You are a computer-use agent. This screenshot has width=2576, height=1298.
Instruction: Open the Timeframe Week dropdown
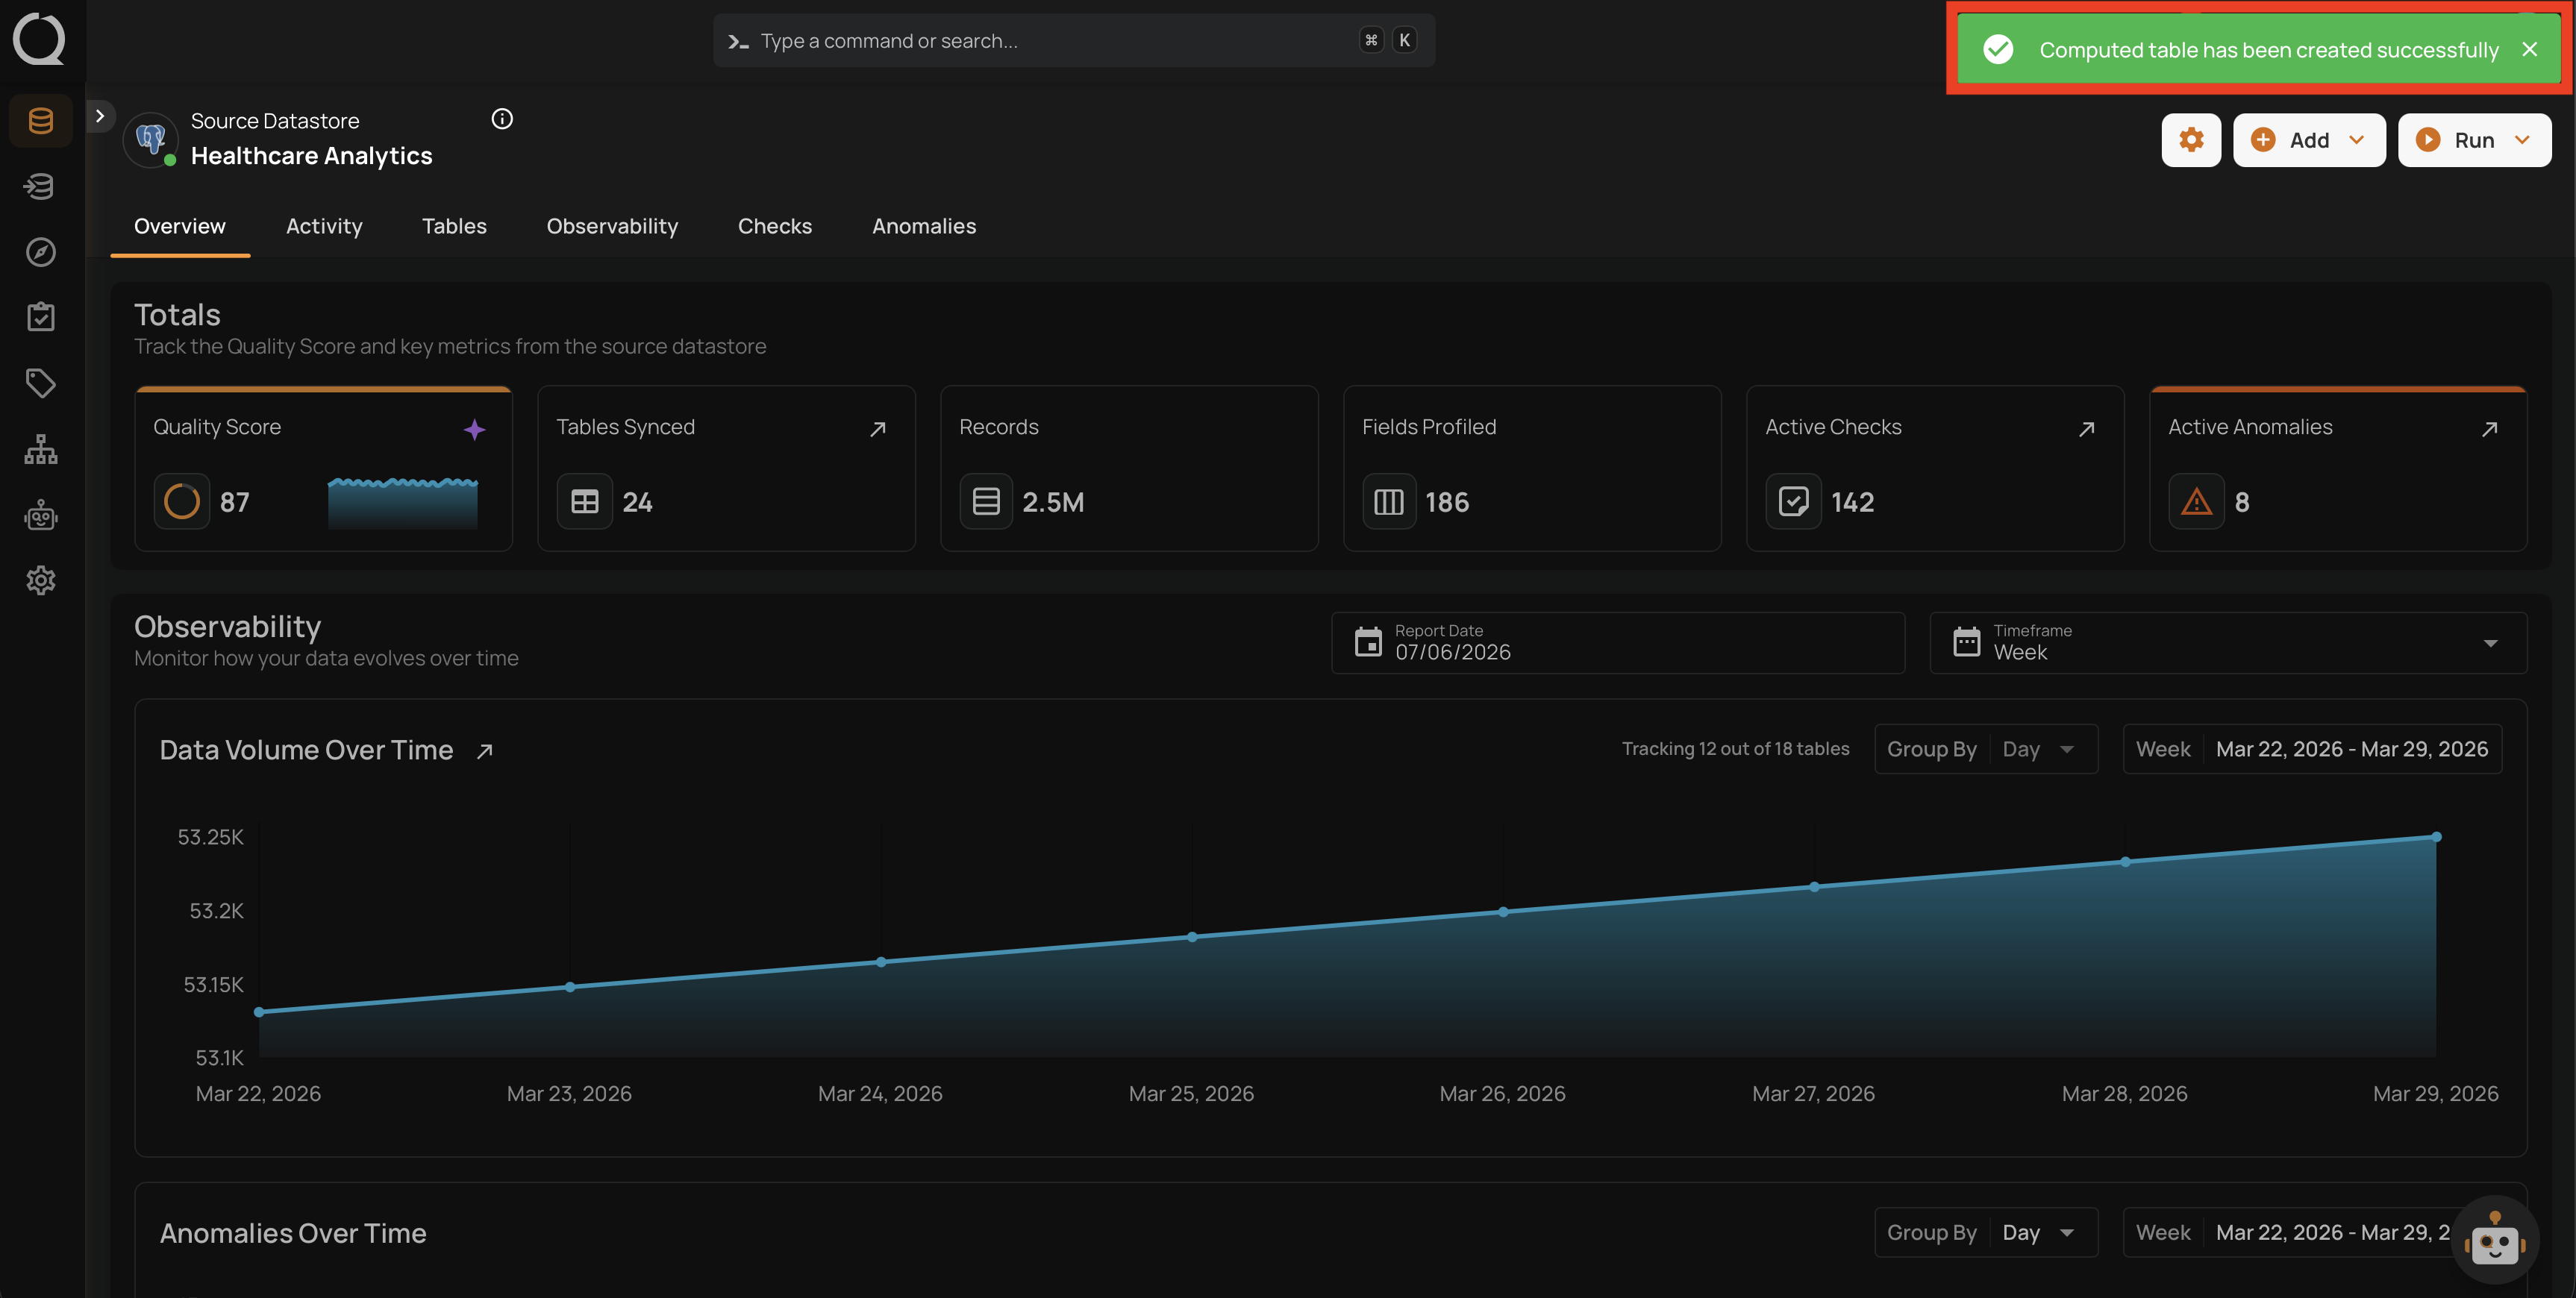click(2227, 643)
